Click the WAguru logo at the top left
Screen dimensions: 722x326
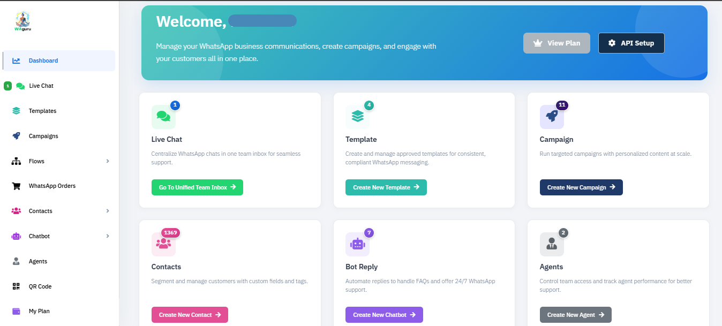coord(21,21)
